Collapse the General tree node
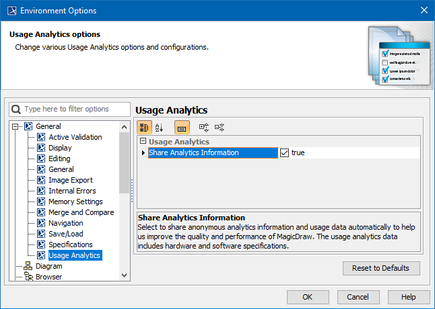Viewport: 435px width, 309px height. tap(15, 126)
